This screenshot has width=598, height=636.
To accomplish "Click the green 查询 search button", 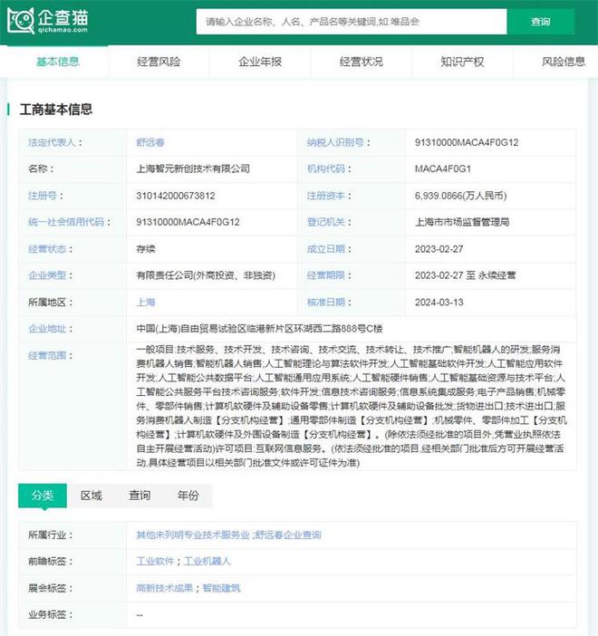I will pos(540,22).
